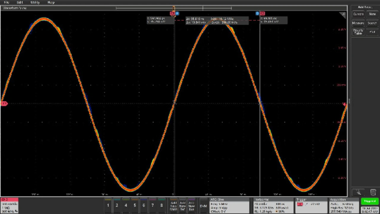
Task: Click the Plot button in Add New
Action: click(372, 32)
